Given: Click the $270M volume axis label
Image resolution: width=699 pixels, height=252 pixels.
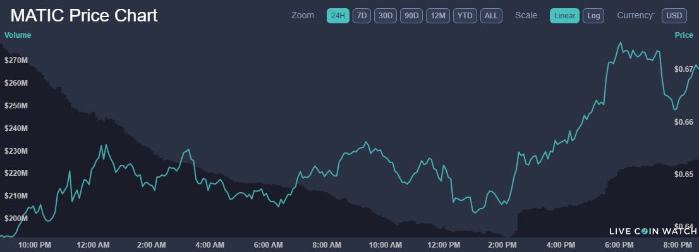Looking at the screenshot, I should coord(16,60).
